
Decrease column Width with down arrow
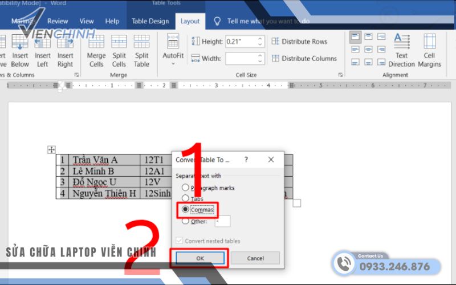click(260, 62)
